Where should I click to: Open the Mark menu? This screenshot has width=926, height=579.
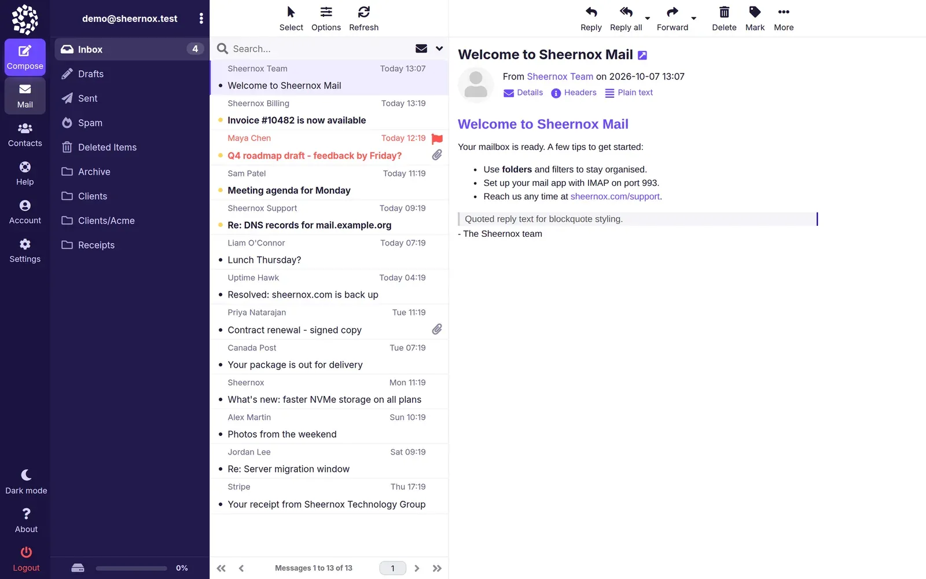(x=755, y=19)
